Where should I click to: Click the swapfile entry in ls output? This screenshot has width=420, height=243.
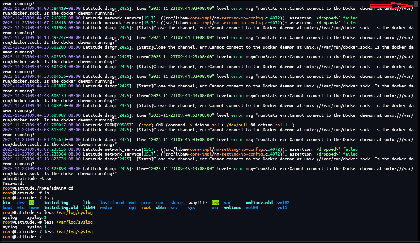click(197, 203)
